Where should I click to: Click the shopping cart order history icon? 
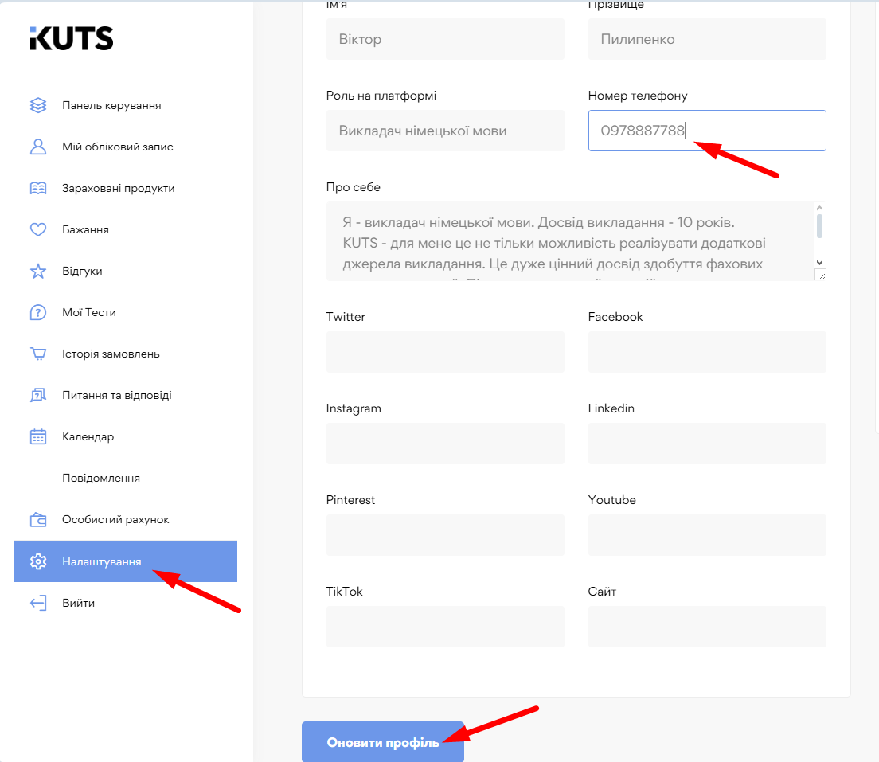38,354
